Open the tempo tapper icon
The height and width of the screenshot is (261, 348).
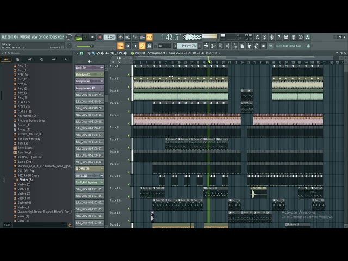click(x=256, y=46)
